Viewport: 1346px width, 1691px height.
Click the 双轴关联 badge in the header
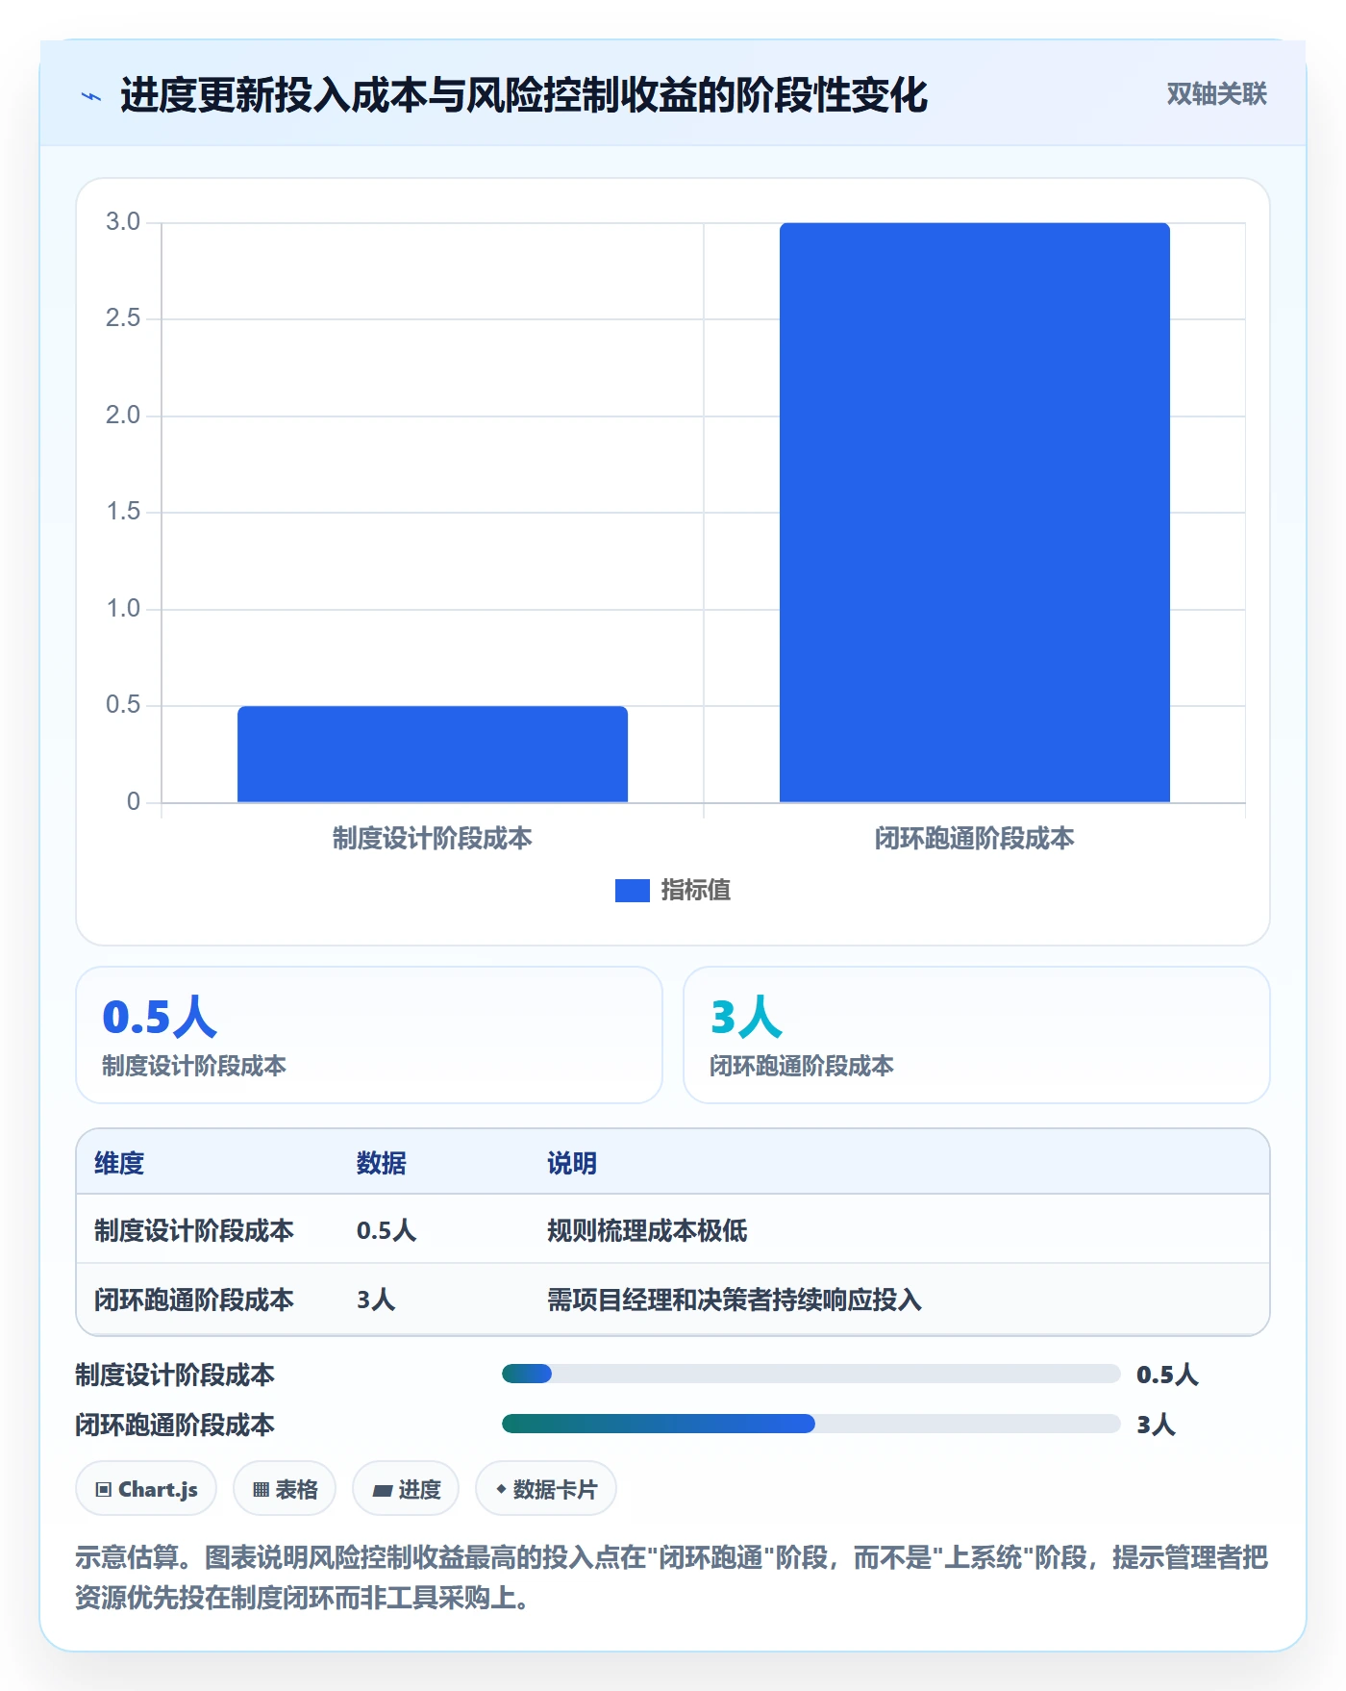pos(1216,94)
